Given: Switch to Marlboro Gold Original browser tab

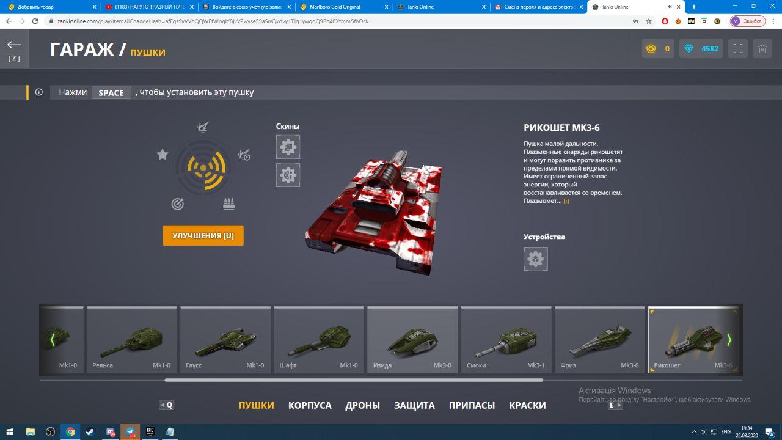Looking at the screenshot, I should [345, 7].
